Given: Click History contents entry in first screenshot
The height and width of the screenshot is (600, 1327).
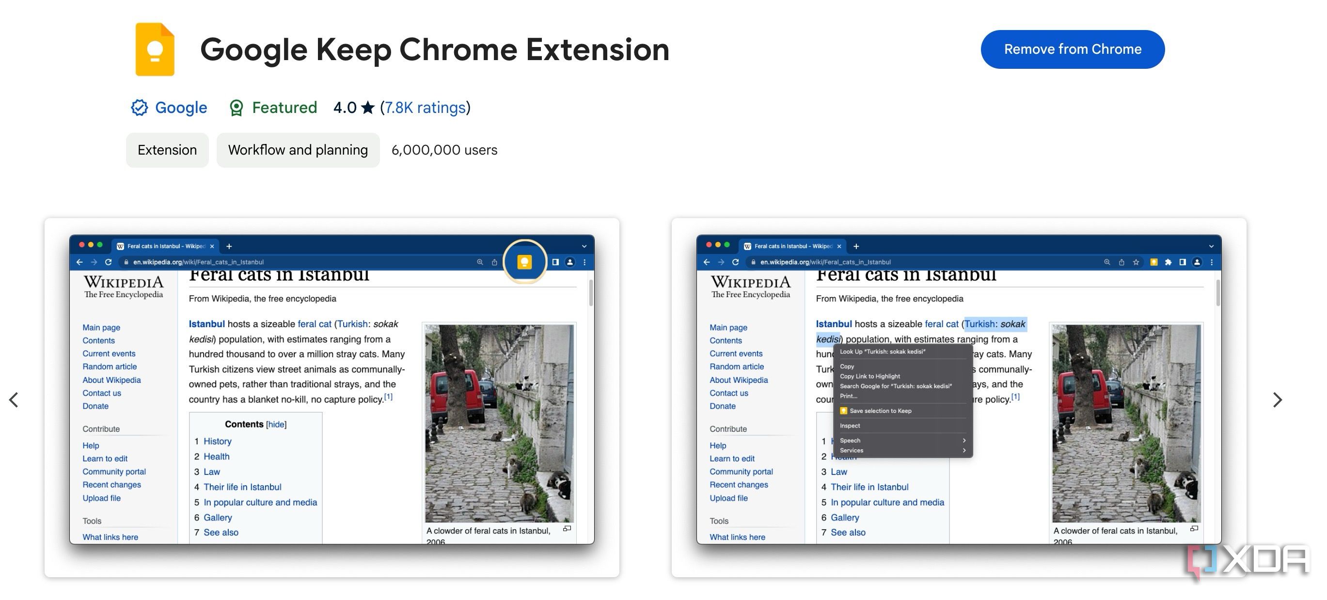Looking at the screenshot, I should [218, 442].
